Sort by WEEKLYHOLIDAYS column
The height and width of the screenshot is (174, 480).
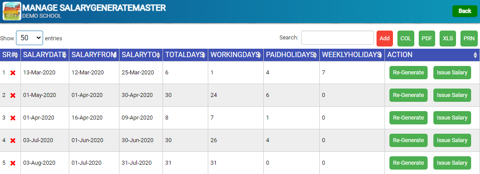352,55
